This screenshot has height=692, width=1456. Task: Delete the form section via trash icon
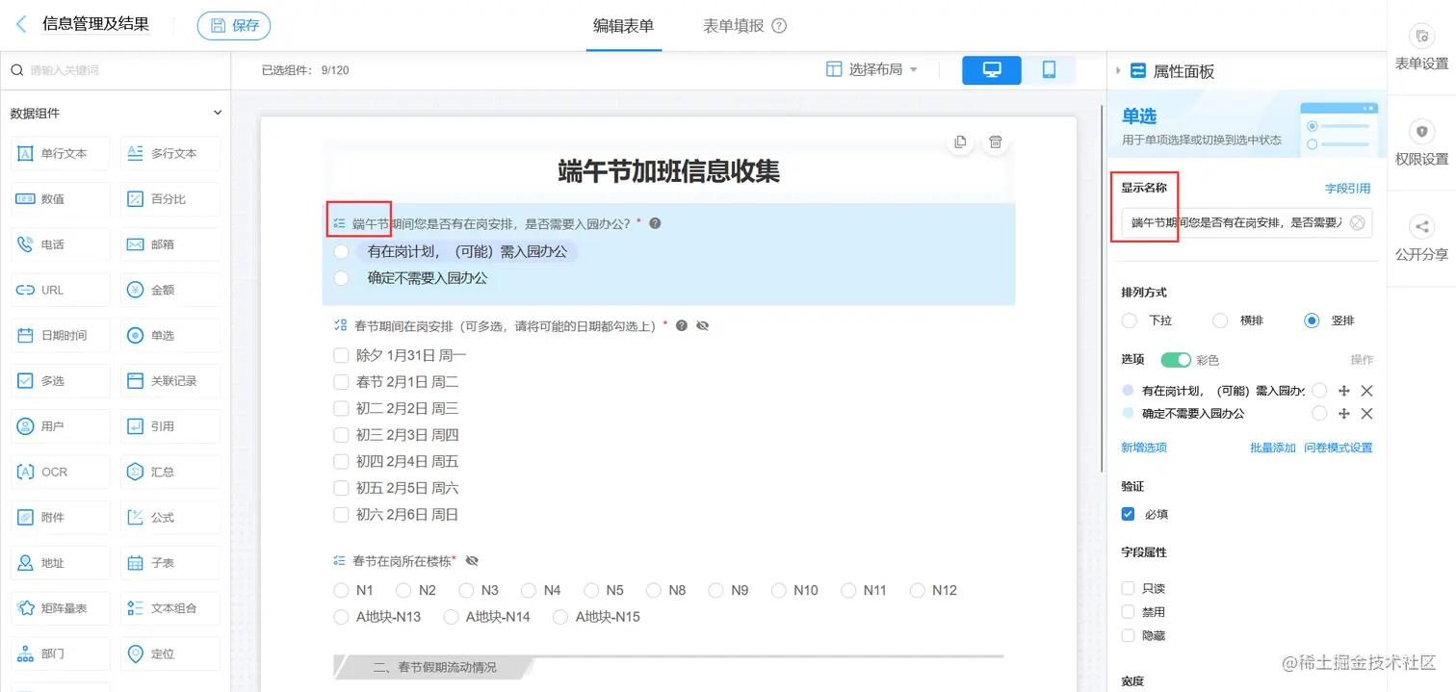pos(995,141)
